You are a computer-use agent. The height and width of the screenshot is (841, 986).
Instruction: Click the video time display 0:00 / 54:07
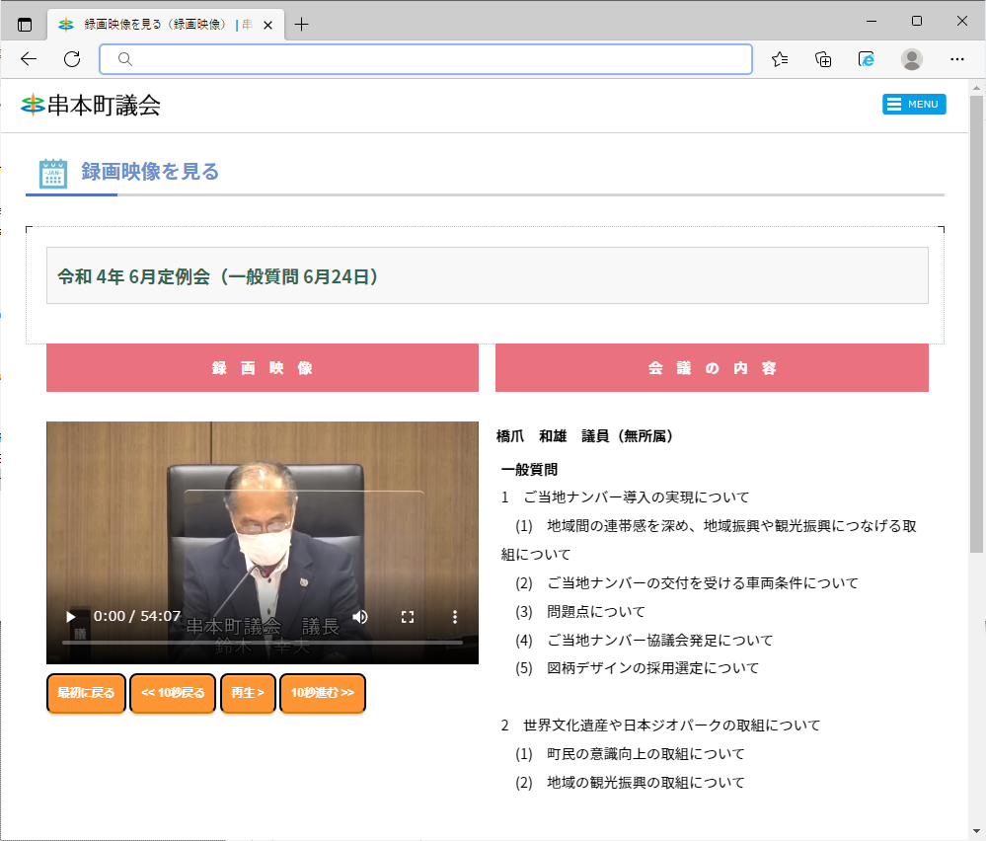pos(137,616)
